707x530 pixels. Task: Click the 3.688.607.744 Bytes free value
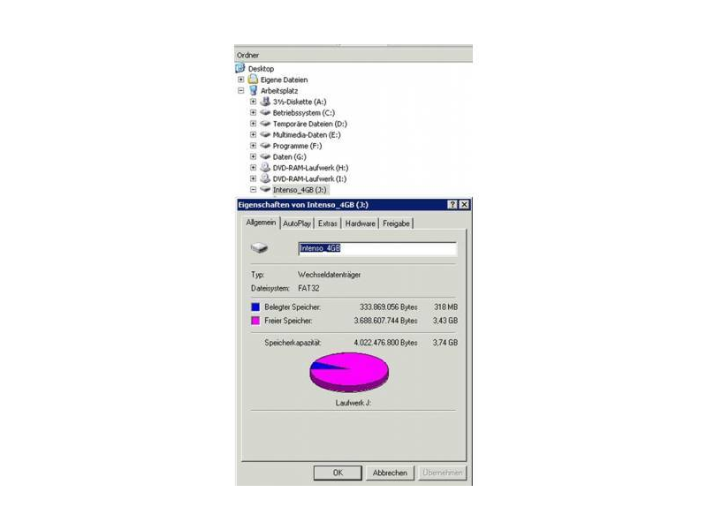(x=385, y=321)
